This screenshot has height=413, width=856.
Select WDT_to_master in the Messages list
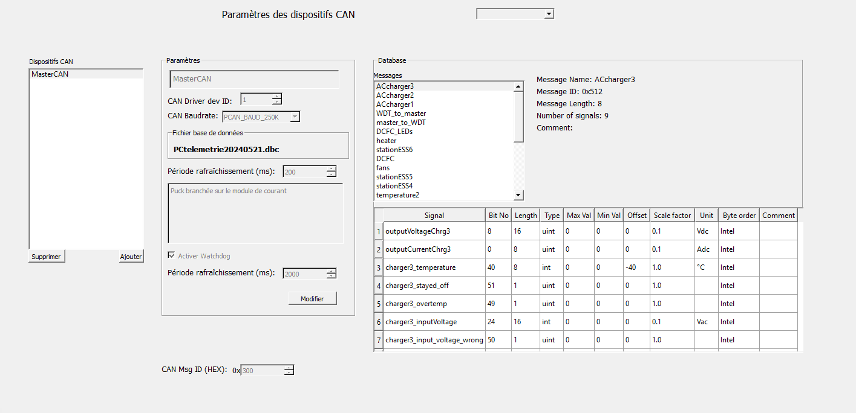(401, 114)
